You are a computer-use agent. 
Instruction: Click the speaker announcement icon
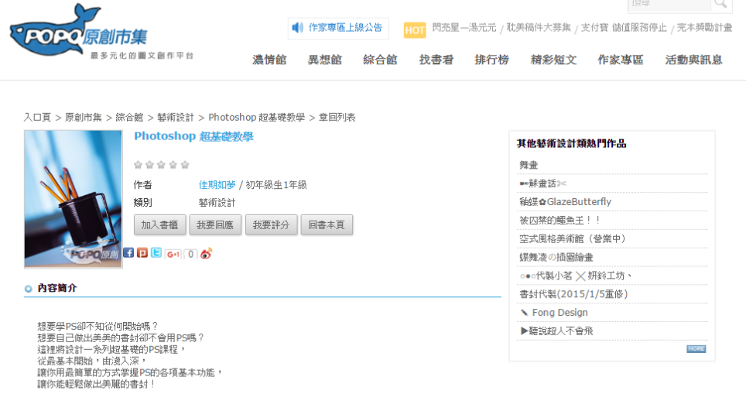pos(298,28)
